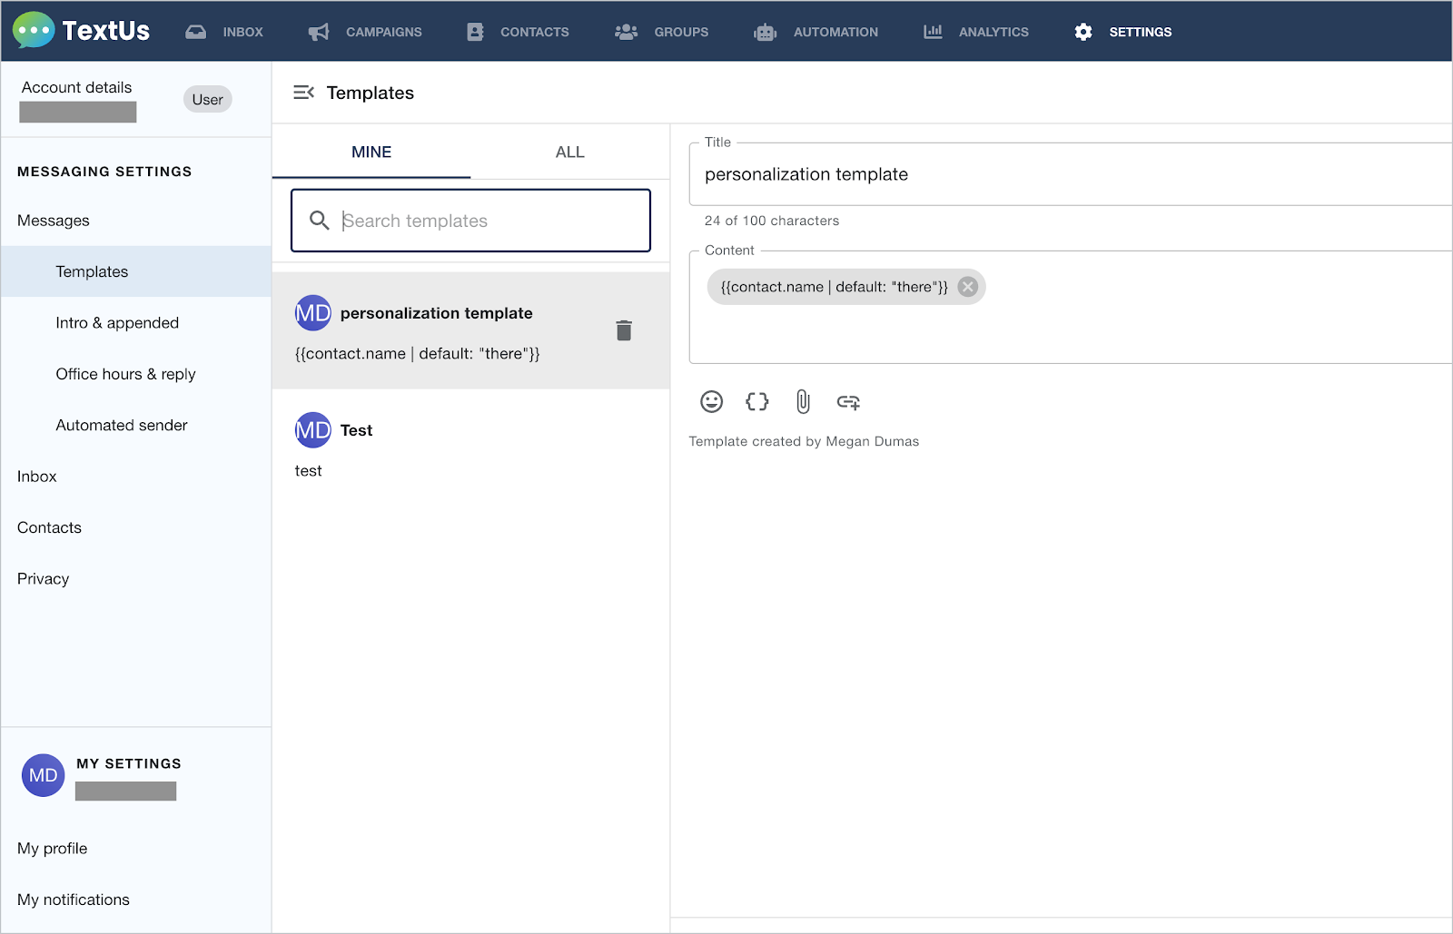The image size is (1453, 934).
Task: Open the merge tags picker below Content
Action: coord(756,401)
